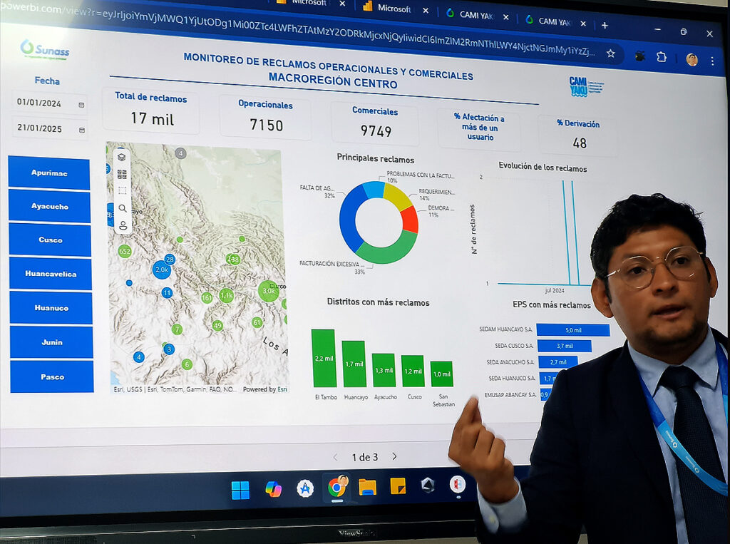Click the person-shaped icon in map toolbar
The height and width of the screenshot is (544, 730).
pyautogui.click(x=123, y=226)
